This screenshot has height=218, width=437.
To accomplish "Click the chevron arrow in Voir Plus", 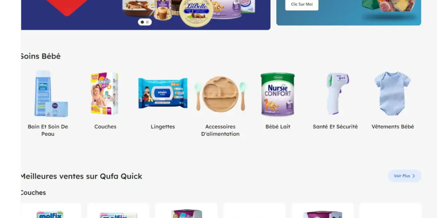I will coord(414,176).
